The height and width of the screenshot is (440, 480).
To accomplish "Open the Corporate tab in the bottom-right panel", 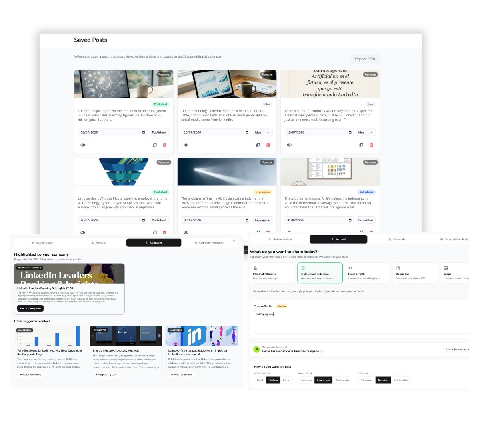I will pyautogui.click(x=397, y=239).
